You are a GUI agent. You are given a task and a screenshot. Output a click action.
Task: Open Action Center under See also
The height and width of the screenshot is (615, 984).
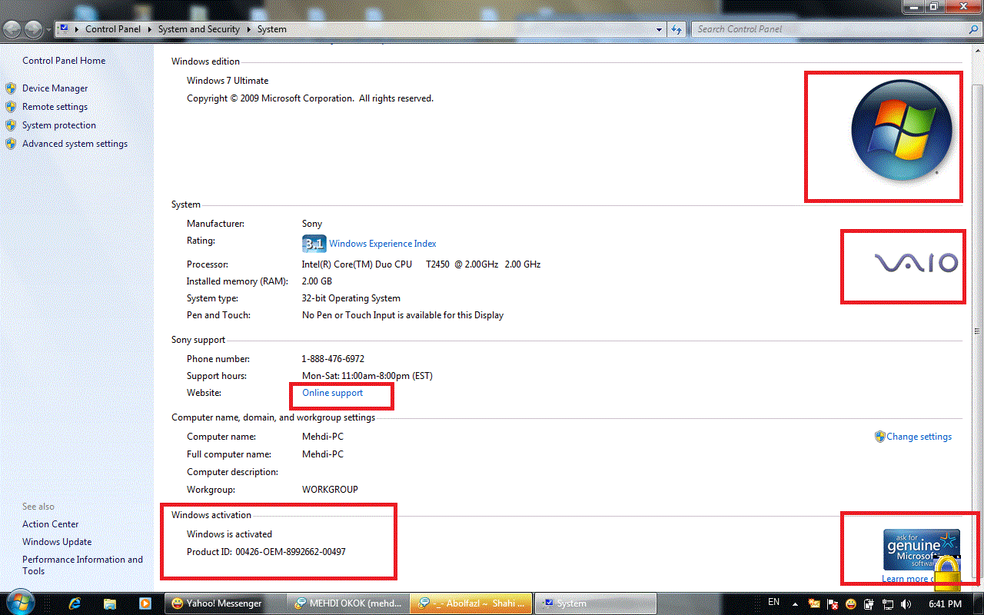coord(51,524)
